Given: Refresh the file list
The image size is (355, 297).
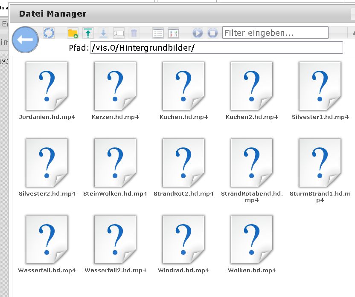Looking at the screenshot, I should click(49, 33).
